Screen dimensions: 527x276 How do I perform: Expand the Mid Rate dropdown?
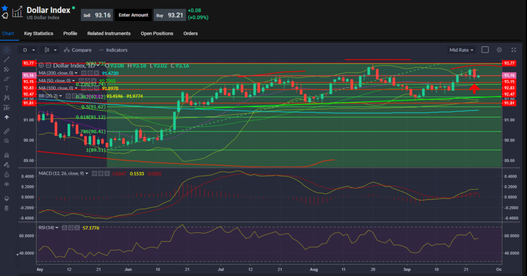pos(462,50)
